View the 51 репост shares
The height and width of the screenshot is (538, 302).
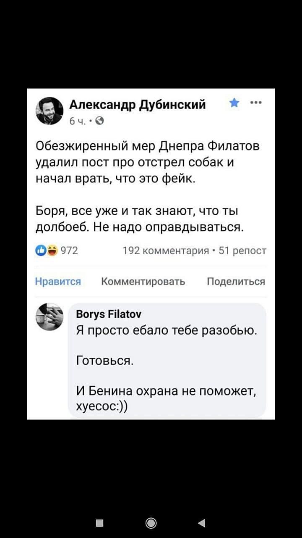(x=243, y=251)
